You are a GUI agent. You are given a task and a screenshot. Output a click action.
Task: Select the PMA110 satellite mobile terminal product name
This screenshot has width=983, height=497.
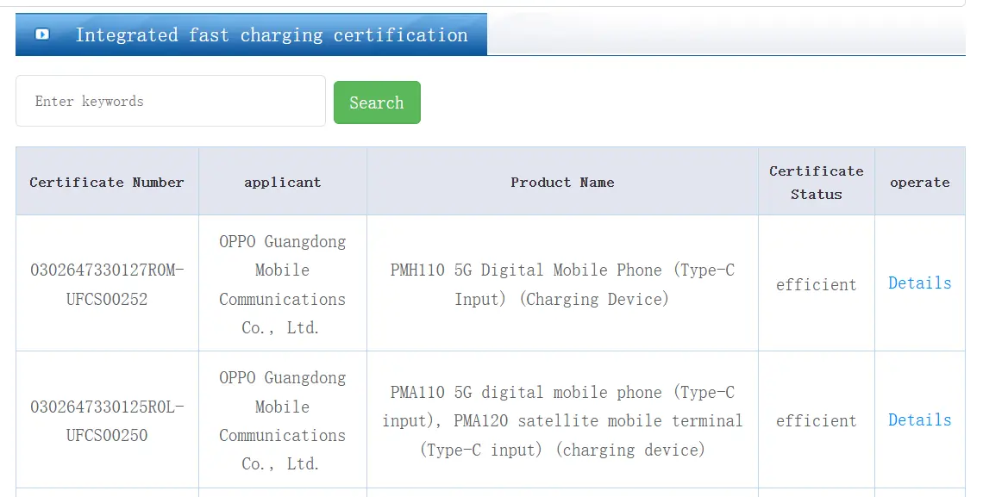click(562, 420)
